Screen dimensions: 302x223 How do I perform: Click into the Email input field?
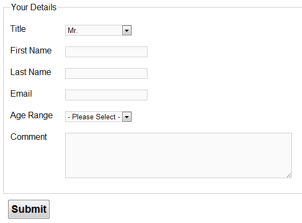[106, 95]
